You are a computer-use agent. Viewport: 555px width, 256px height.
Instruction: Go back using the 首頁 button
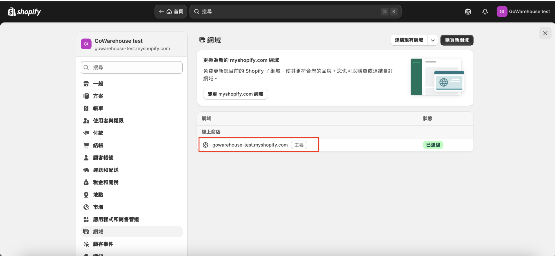(171, 12)
